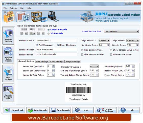Enable Hide Barcode Footer checkbox
The width and height of the screenshot is (143, 123).
(111, 54)
